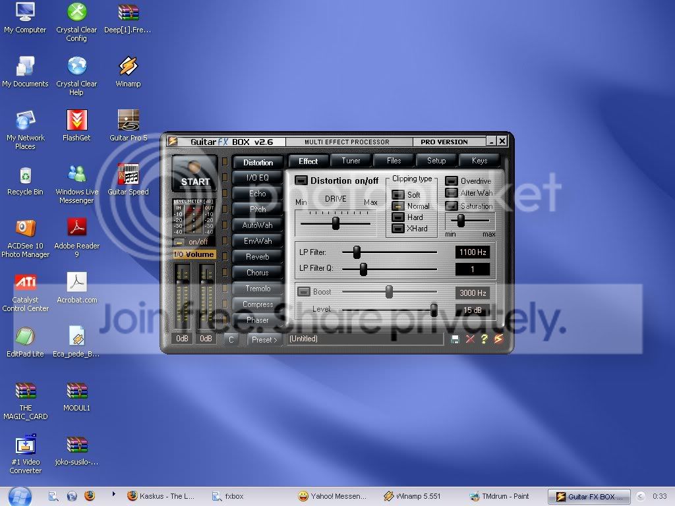Screen dimensions: 675x506
Task: Select the Windows Live Messenger icon
Action: (76, 184)
